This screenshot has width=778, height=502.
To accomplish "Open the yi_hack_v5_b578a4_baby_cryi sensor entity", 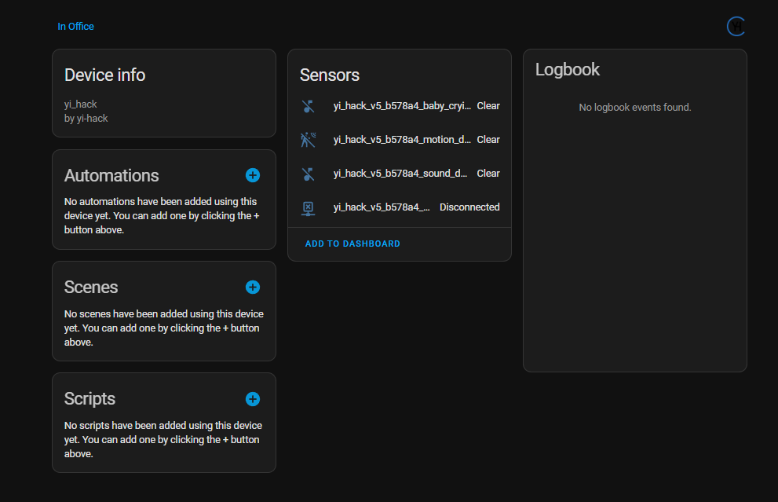I will tap(401, 105).
